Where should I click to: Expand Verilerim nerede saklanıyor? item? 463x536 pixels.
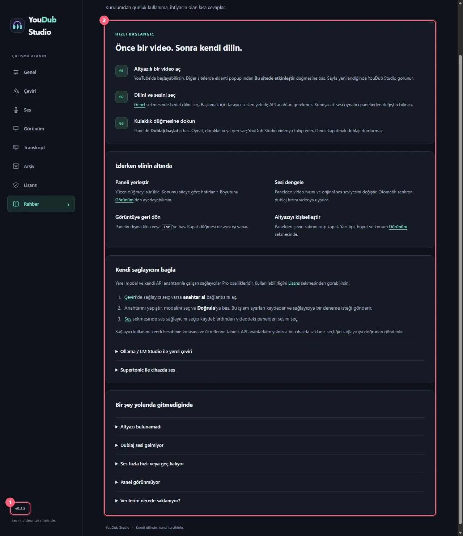270,501
